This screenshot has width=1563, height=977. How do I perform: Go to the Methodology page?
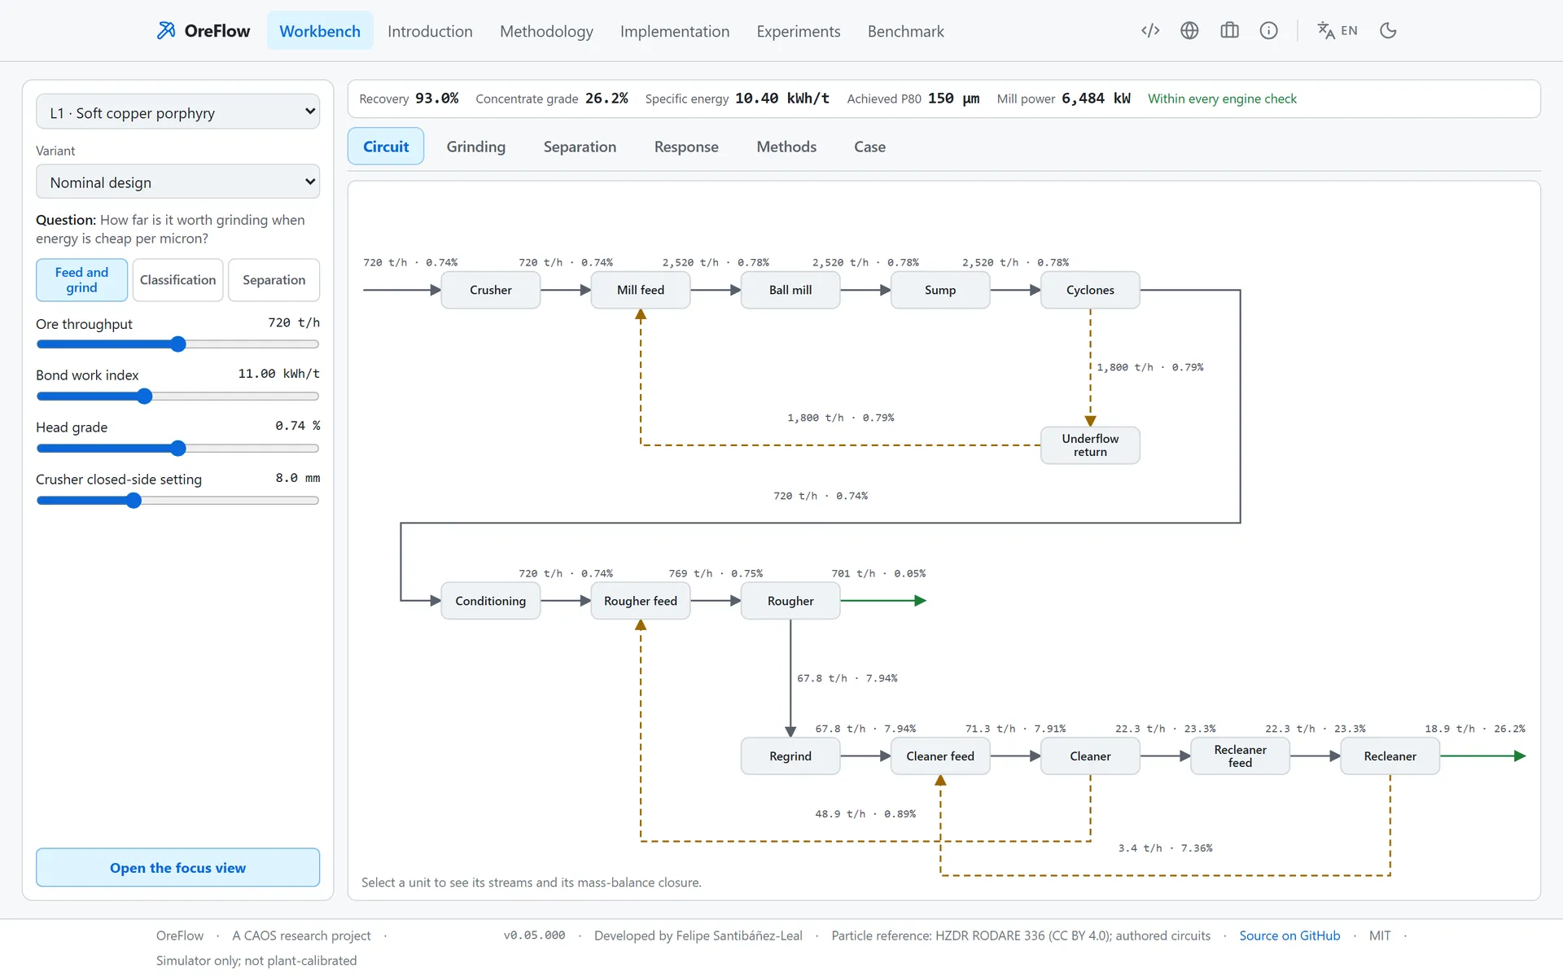pos(546,31)
